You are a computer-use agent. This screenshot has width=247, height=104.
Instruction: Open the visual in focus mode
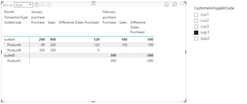pos(175,4)
